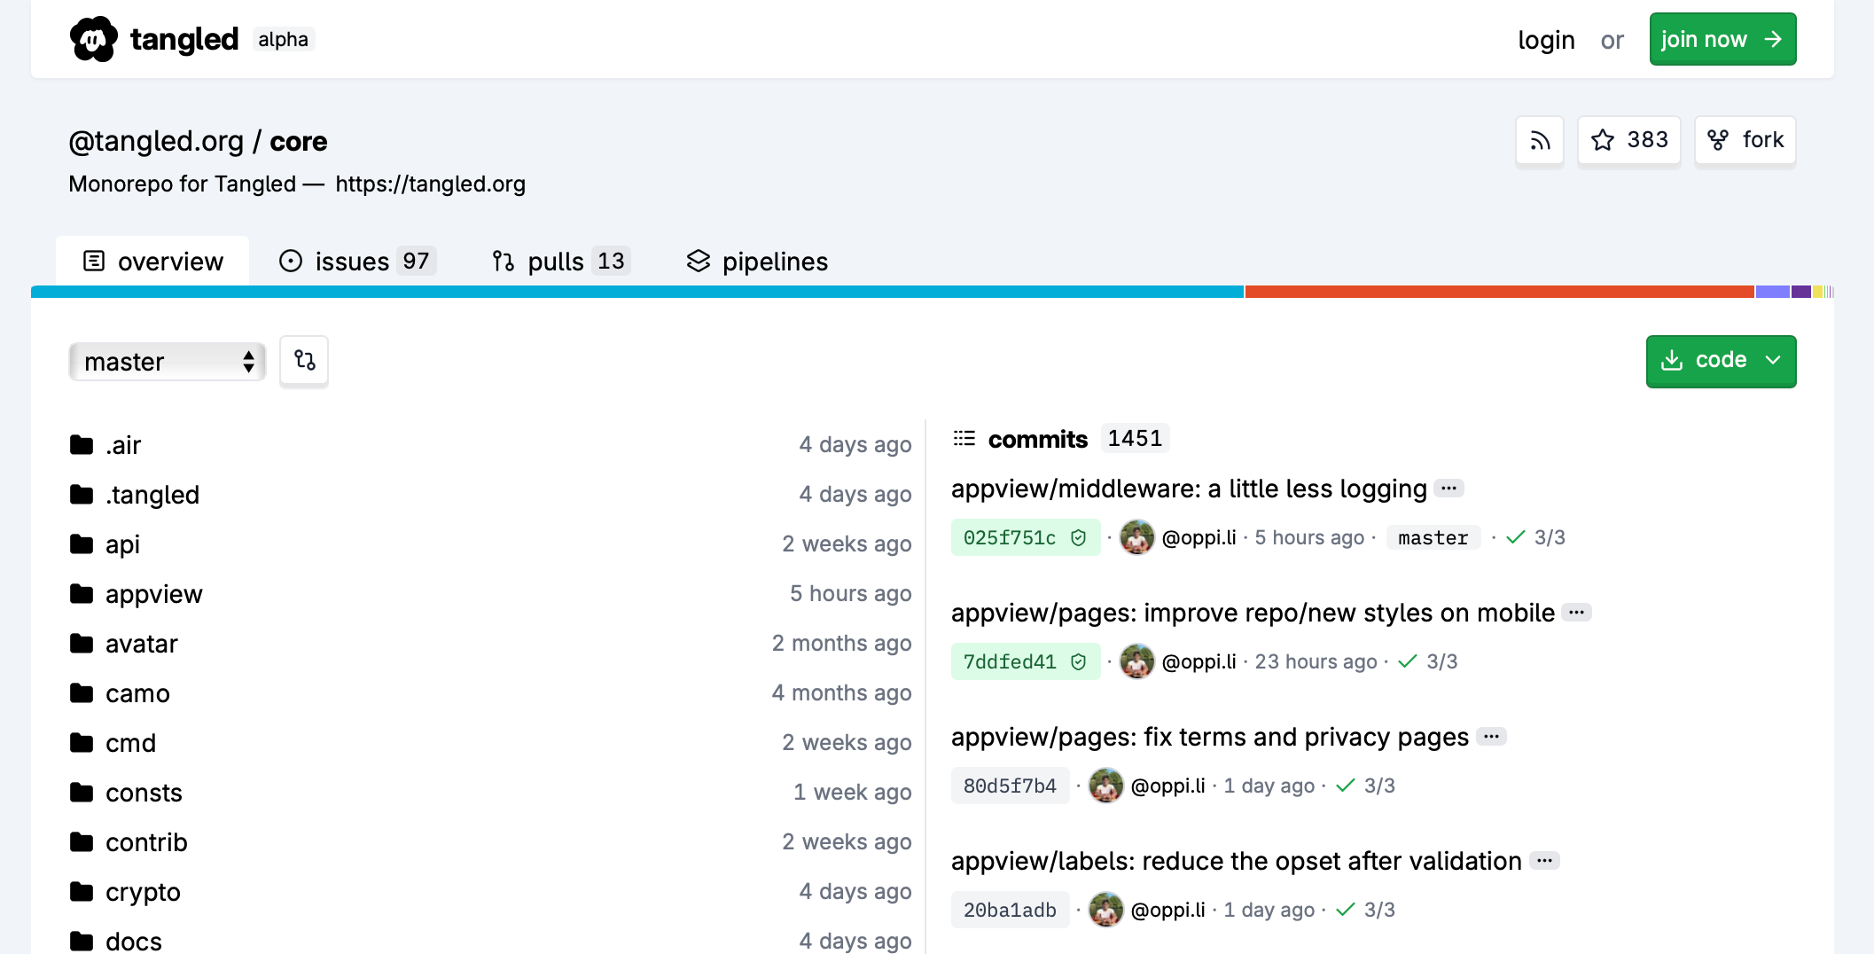Click the oppi.li avatar on first commit
This screenshot has height=954, width=1874.
tap(1136, 538)
